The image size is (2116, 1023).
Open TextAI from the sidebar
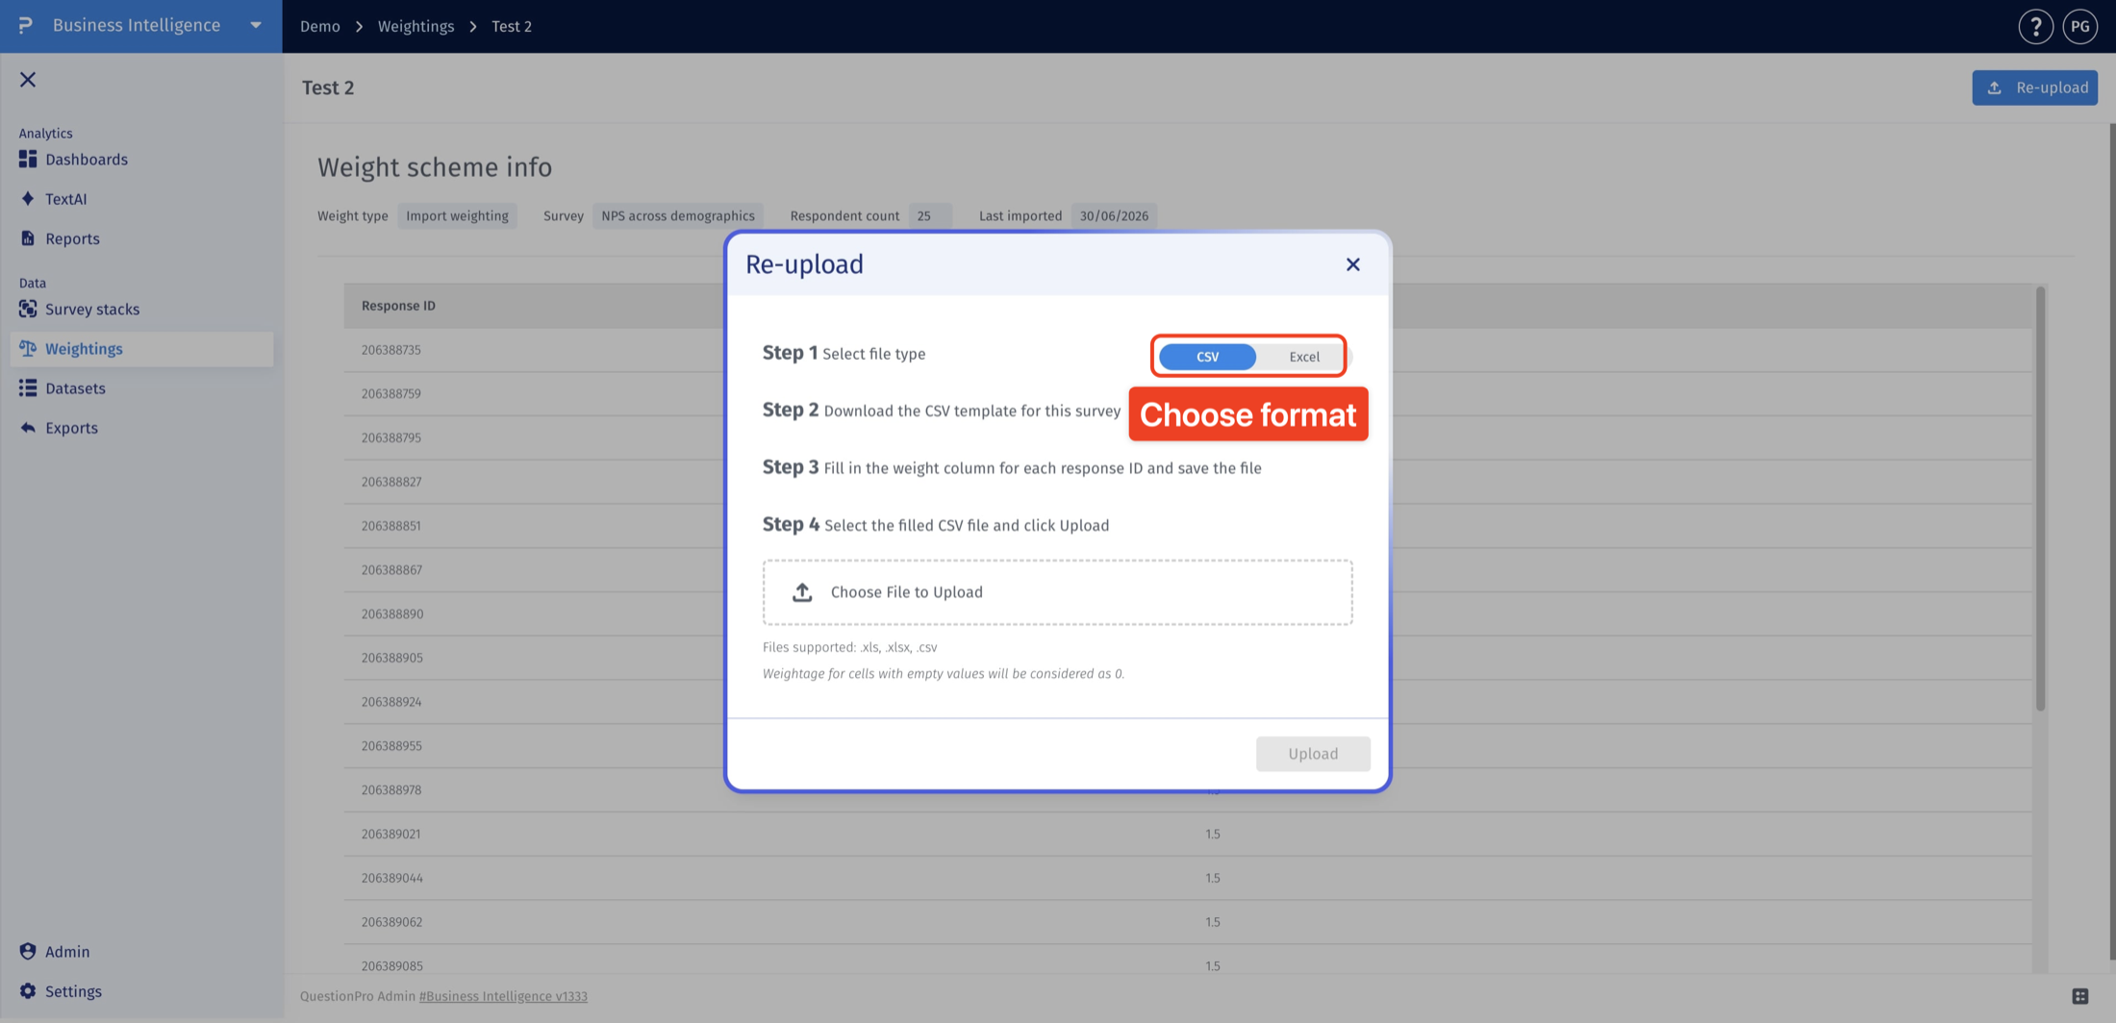(65, 199)
